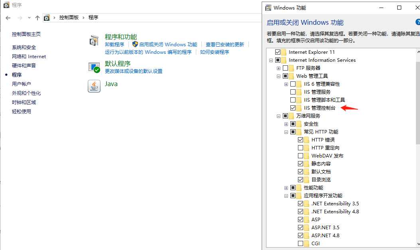Collapse Internet Information Services tree node
Image resolution: width=420 pixels, height=250 pixels.
tap(271, 60)
